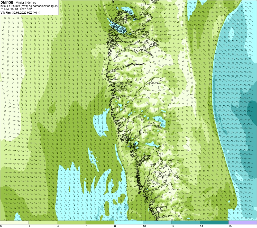Pick the 12–14 teal legend swatch
Image resolution: width=257 pixels, height=228 pixels.
(x=186, y=222)
